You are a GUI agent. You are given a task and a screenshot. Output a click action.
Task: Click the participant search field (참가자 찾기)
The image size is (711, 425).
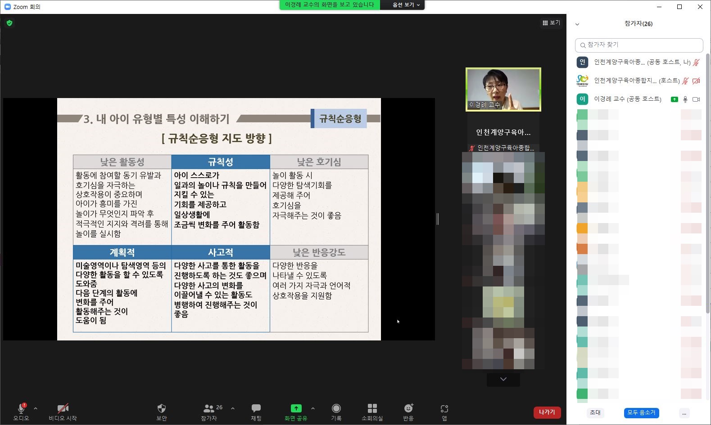coord(639,45)
